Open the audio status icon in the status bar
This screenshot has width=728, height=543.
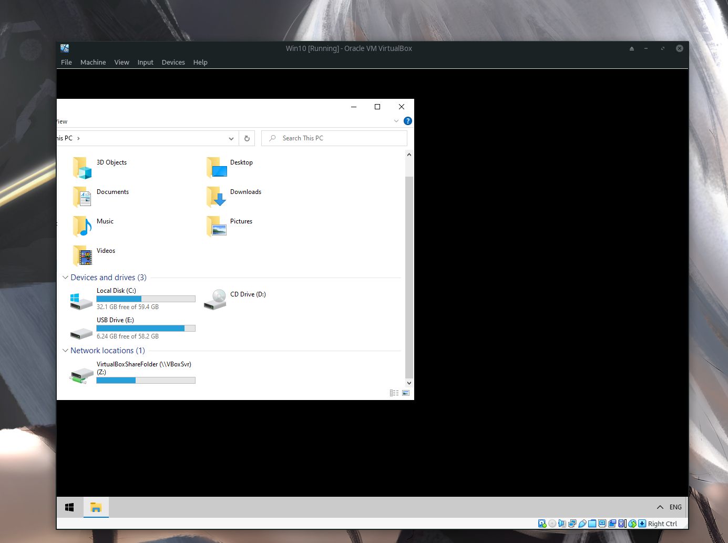click(562, 523)
